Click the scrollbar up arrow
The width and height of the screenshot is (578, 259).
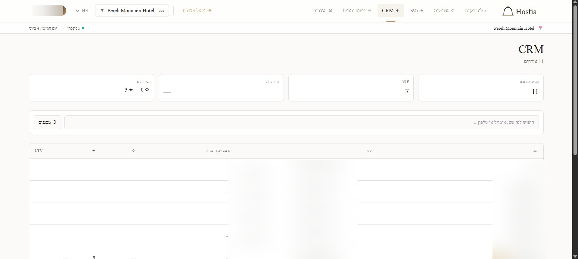pos(575,3)
